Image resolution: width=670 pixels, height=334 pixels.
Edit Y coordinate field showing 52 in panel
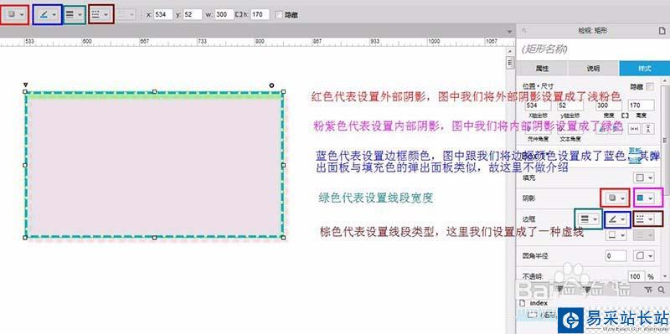coord(570,105)
